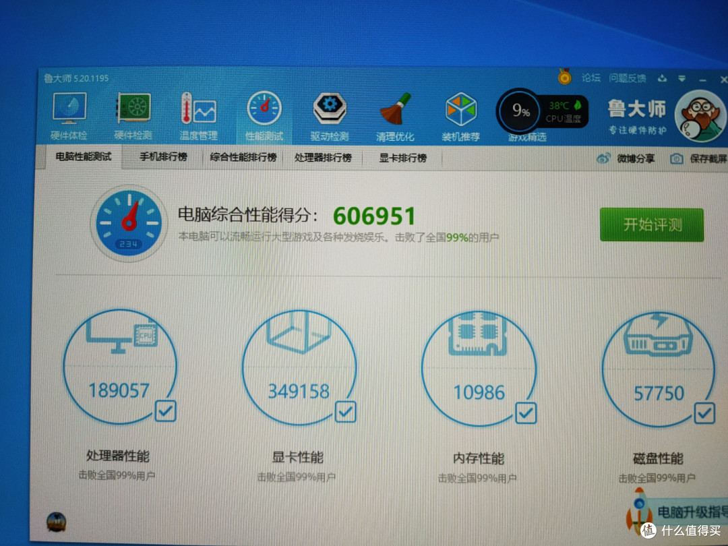This screenshot has width=728, height=546.
Task: Uncheck the 磁盘性能 test checkbox
Action: click(x=704, y=413)
